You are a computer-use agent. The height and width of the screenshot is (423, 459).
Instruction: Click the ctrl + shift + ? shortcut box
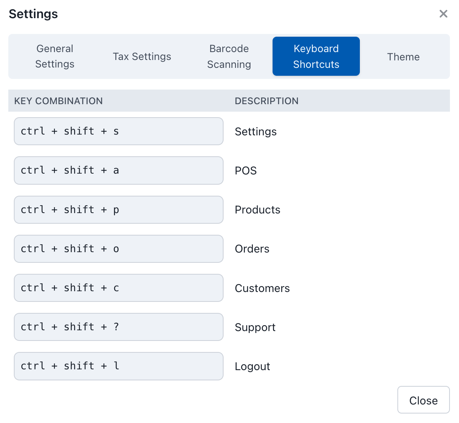pyautogui.click(x=119, y=327)
